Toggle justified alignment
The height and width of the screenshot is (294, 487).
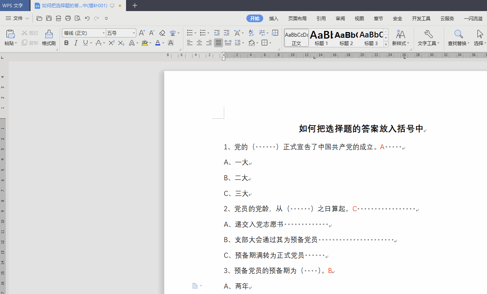click(x=218, y=43)
